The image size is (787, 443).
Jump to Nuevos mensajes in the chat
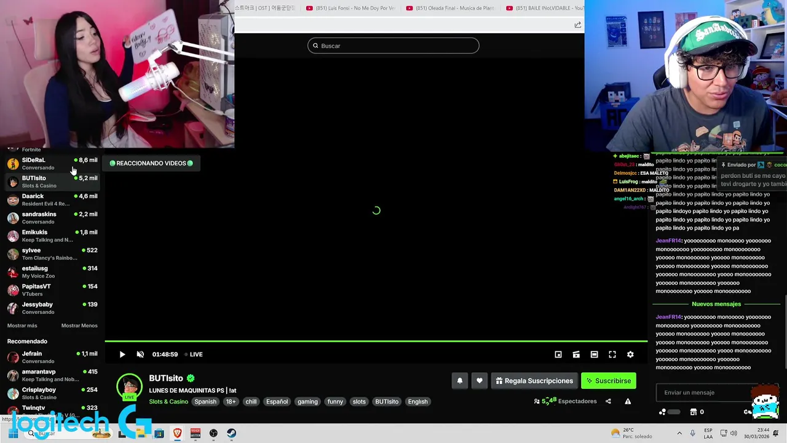click(x=716, y=304)
